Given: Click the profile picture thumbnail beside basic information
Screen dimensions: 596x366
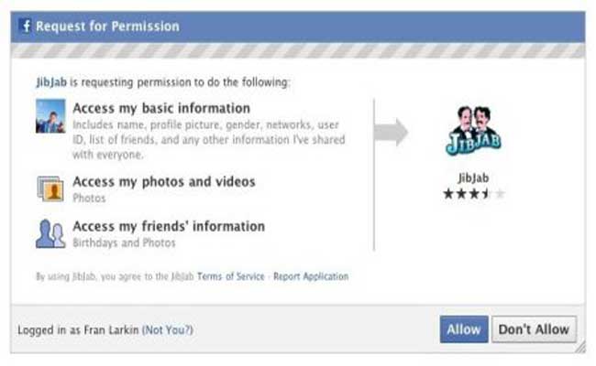Looking at the screenshot, I should (50, 116).
